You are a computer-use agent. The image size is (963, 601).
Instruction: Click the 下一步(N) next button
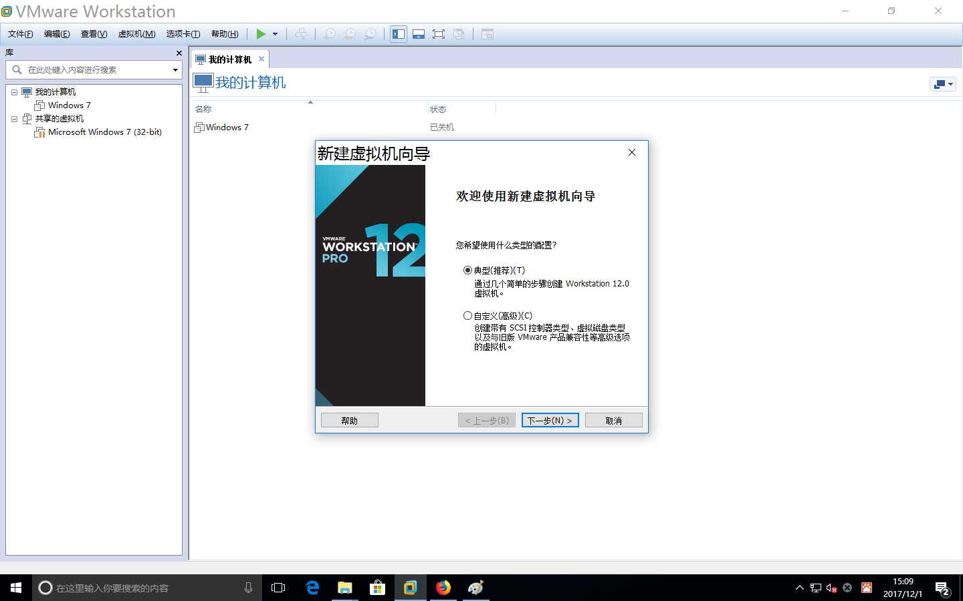point(550,420)
